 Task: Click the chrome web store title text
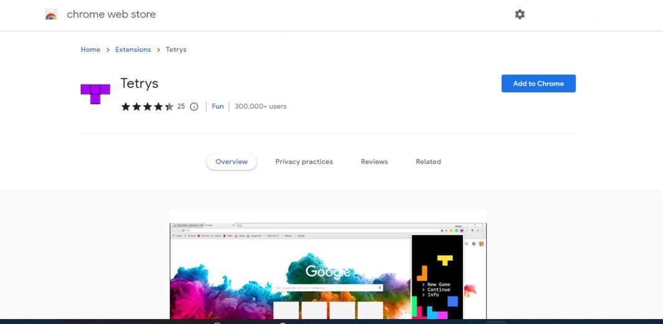(111, 14)
